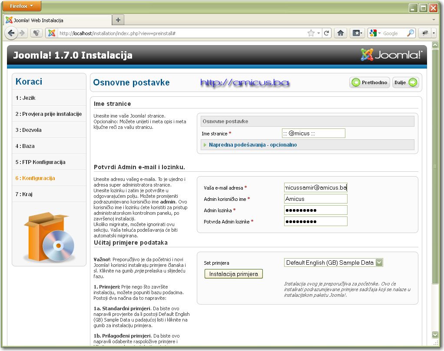Image resolution: width=444 pixels, height=351 pixels.
Task: Open dropdown beside the add-on toolbar icon
Action: (434, 33)
